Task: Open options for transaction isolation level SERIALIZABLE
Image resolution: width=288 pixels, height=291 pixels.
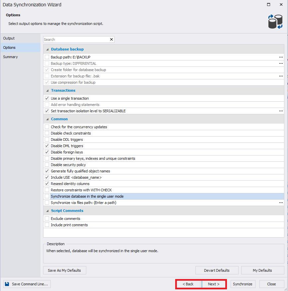Action: click(x=281, y=111)
